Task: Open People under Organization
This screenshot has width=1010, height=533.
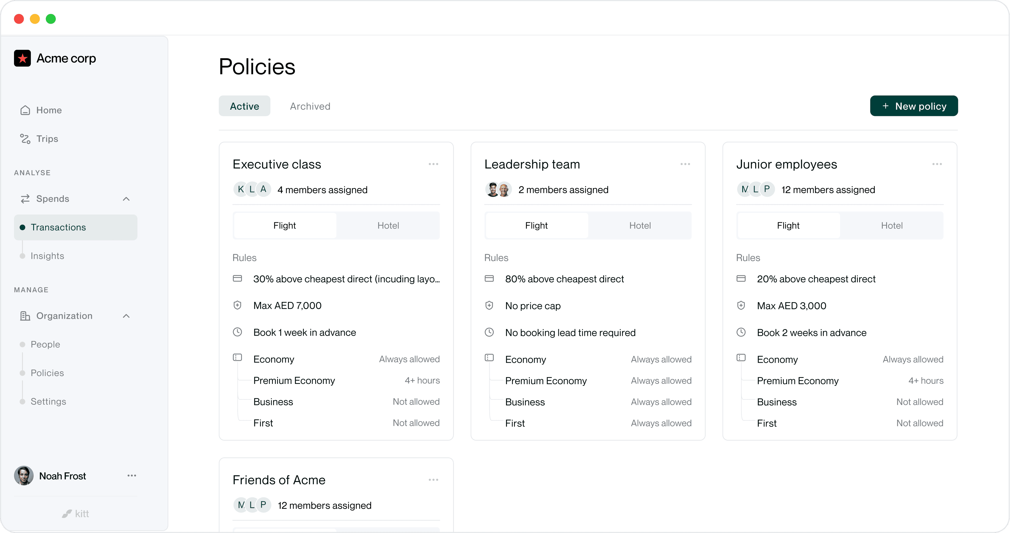Action: [x=45, y=345]
